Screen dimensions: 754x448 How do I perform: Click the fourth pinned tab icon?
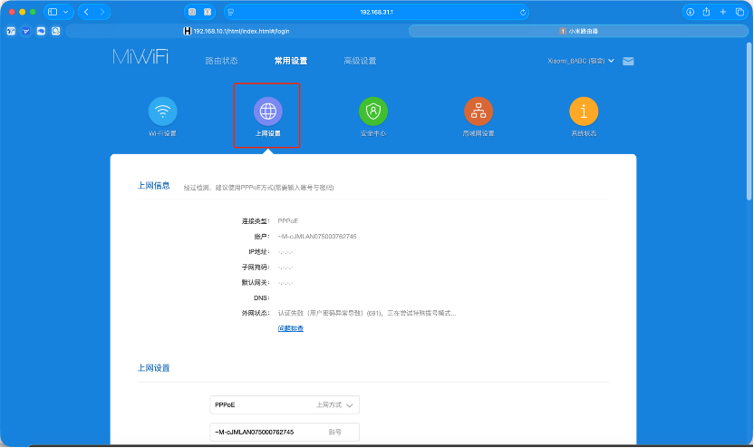click(56, 31)
